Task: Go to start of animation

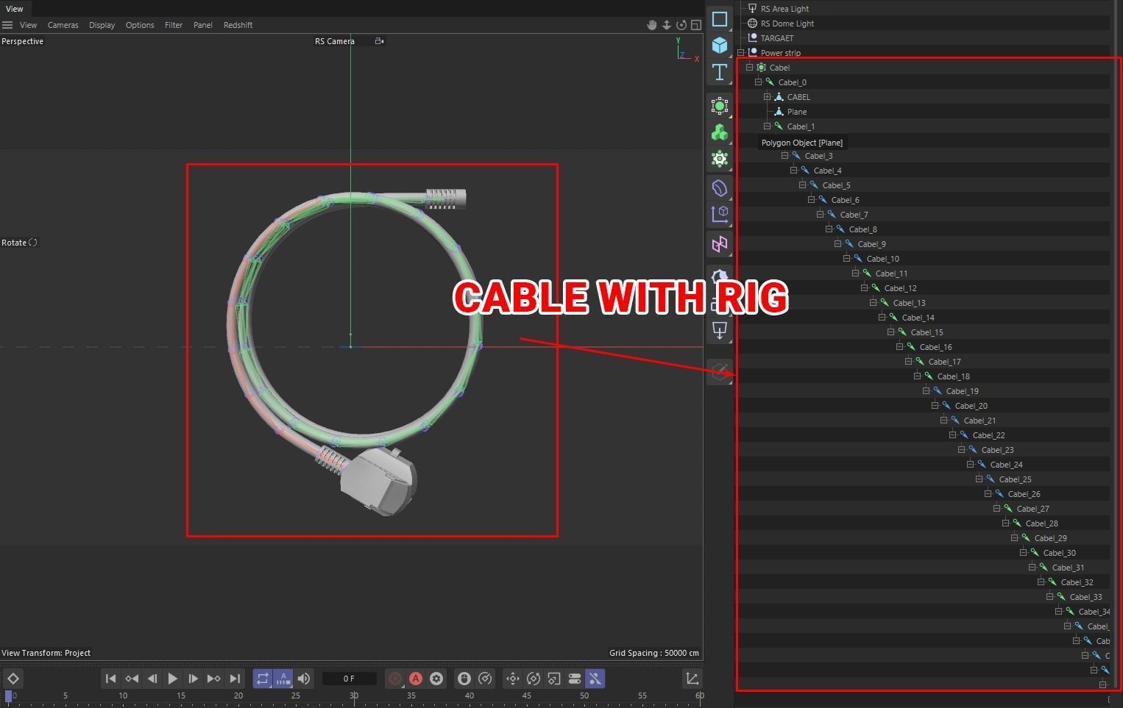Action: pos(110,679)
